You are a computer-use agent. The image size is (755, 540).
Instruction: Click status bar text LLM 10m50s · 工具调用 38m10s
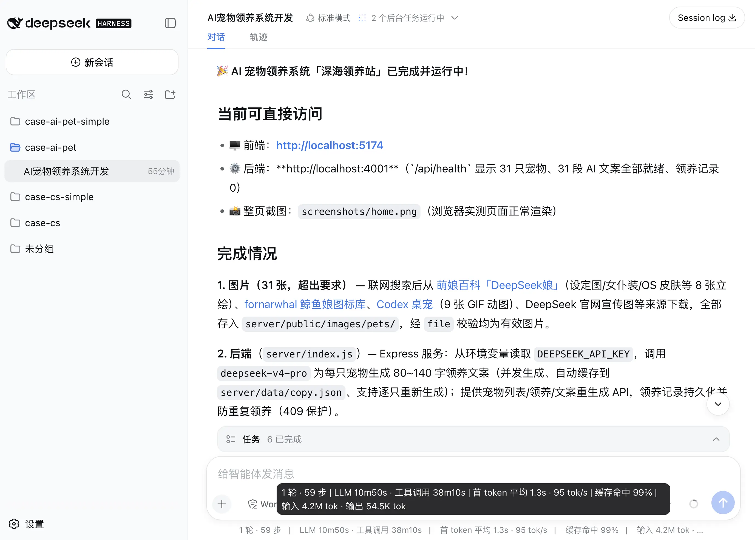click(x=361, y=530)
